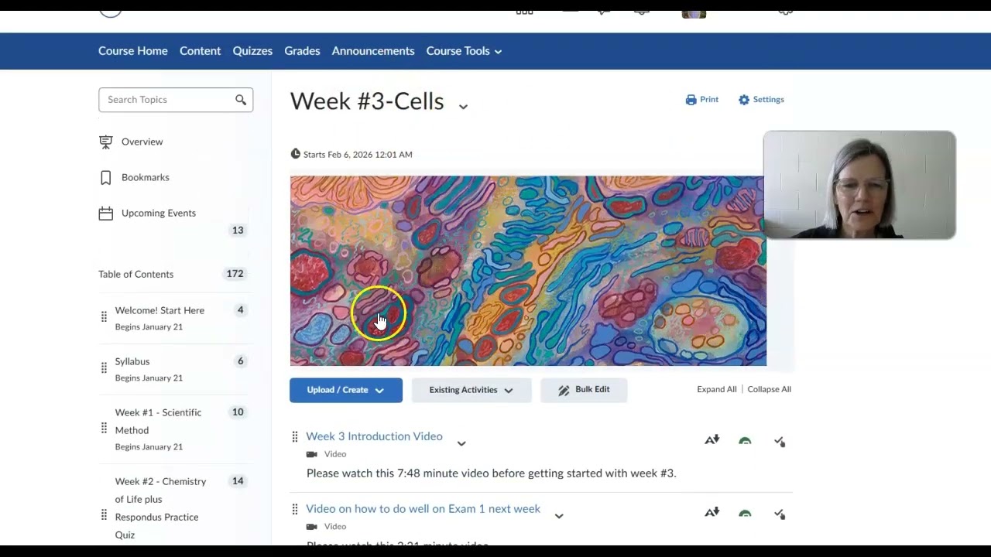Click the Settings gear icon
Screen dimensions: 991x557
(x=744, y=100)
